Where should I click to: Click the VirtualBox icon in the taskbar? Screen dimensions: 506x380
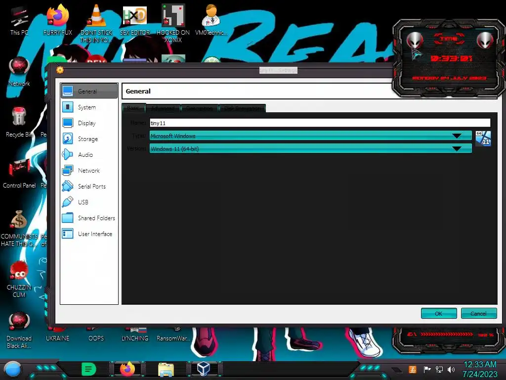pyautogui.click(x=204, y=369)
